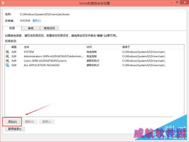This screenshot has width=189, height=142.
Task: Click the 禁用继承(I) button
Action: 15,129
